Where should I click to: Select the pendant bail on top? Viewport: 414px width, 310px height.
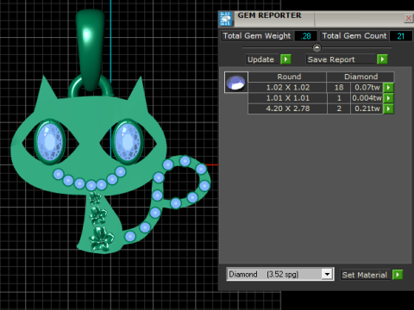click(90, 50)
